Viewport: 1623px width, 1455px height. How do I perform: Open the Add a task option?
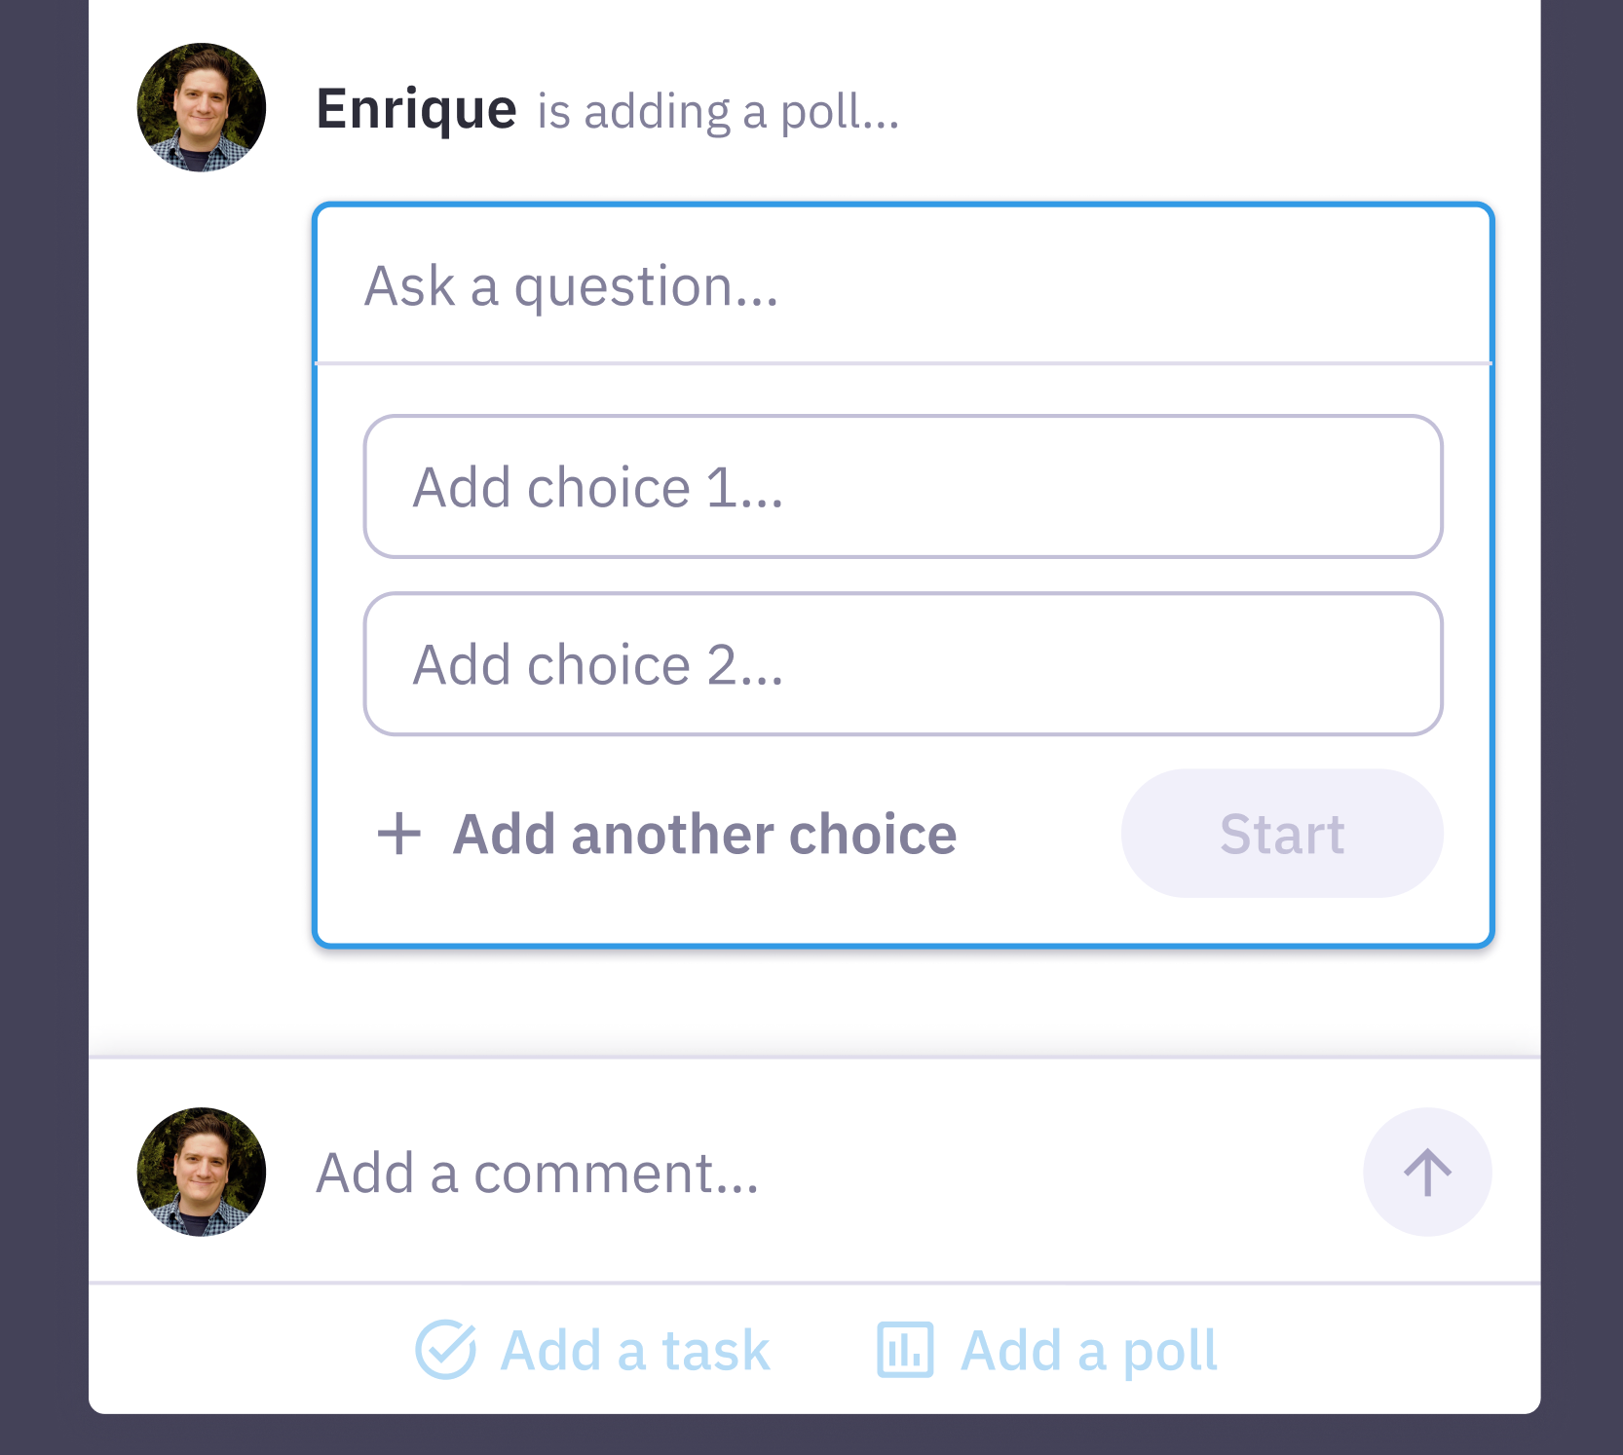point(633,1349)
